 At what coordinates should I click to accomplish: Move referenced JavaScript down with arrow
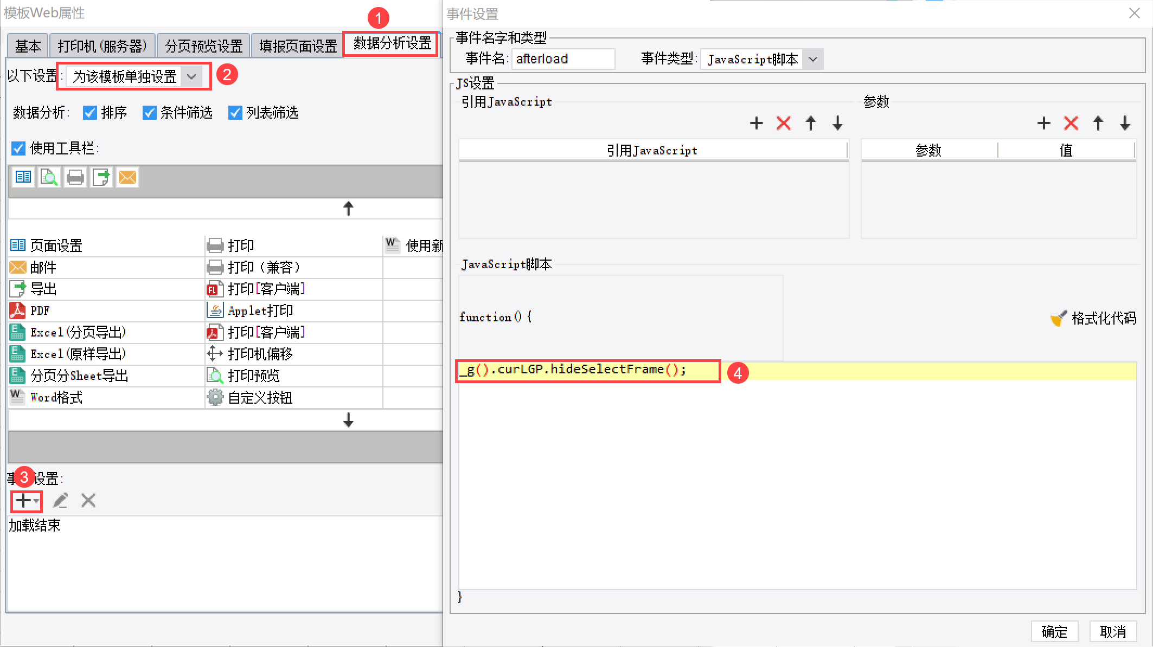[x=837, y=124]
